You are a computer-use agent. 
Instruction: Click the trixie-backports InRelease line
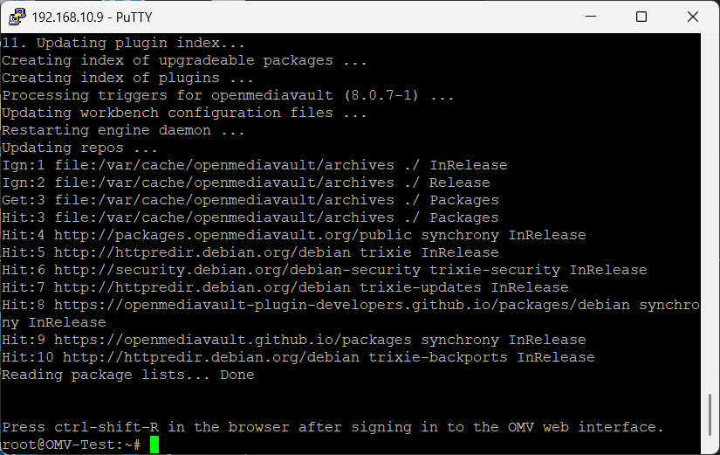point(298,357)
